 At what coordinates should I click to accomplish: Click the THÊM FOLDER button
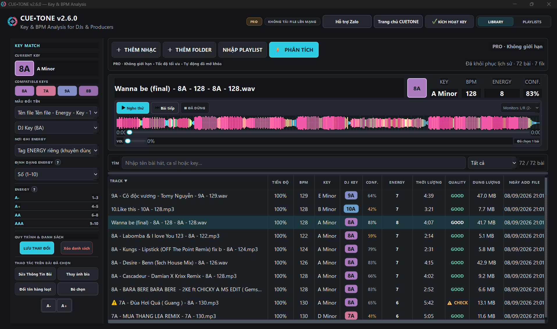190,50
